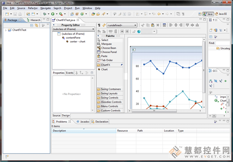This screenshot has width=233, height=162.
Task: Toggle Hide Non-Public Members in Outline
Action: tap(225, 81)
